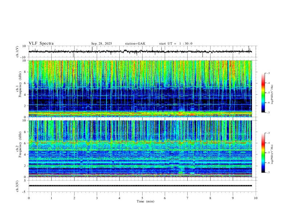Image resolution: width=288 pixels, height=222 pixels.
Task: Click the "-3" label on the ch.1 colorbar
Action: click(268, 73)
